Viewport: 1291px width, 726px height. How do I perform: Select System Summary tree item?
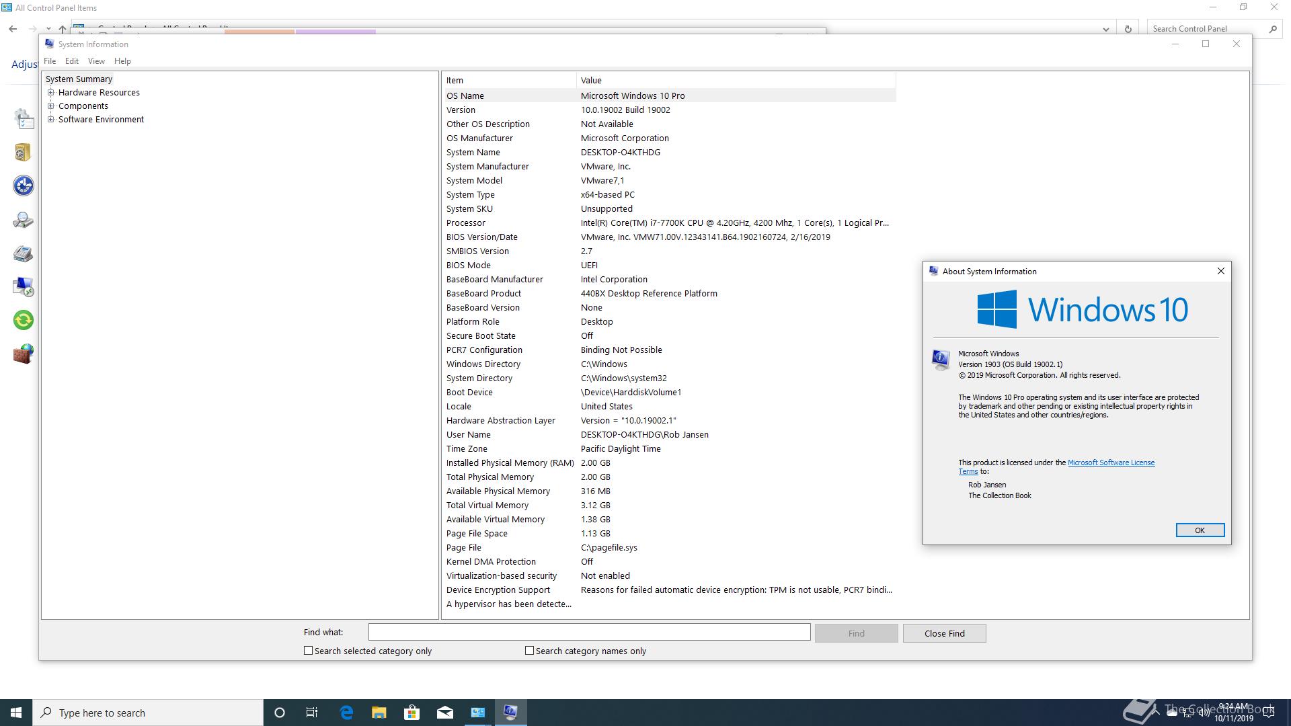(79, 79)
